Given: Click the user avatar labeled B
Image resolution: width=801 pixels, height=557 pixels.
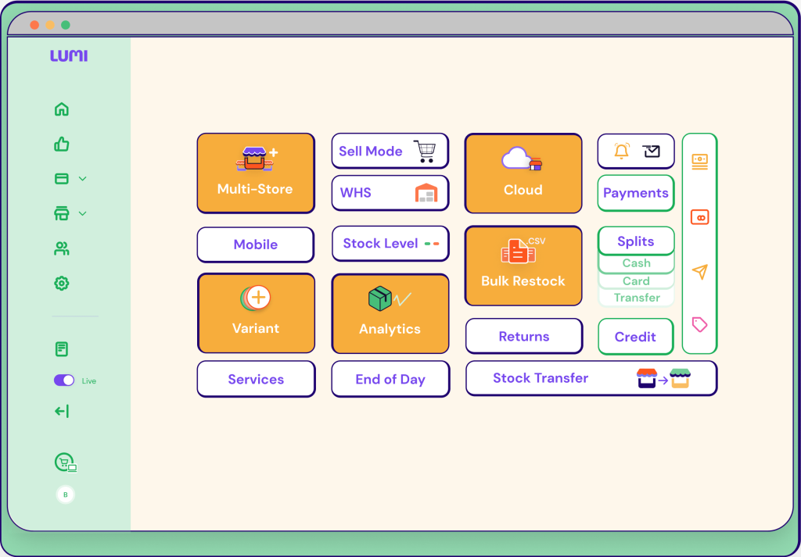Looking at the screenshot, I should tap(65, 495).
